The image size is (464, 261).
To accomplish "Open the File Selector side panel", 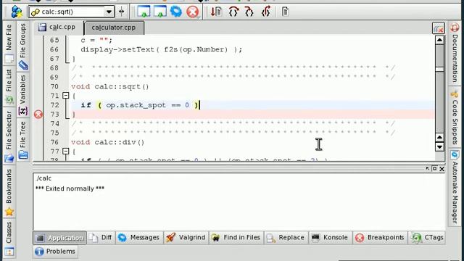I will pyautogui.click(x=9, y=136).
